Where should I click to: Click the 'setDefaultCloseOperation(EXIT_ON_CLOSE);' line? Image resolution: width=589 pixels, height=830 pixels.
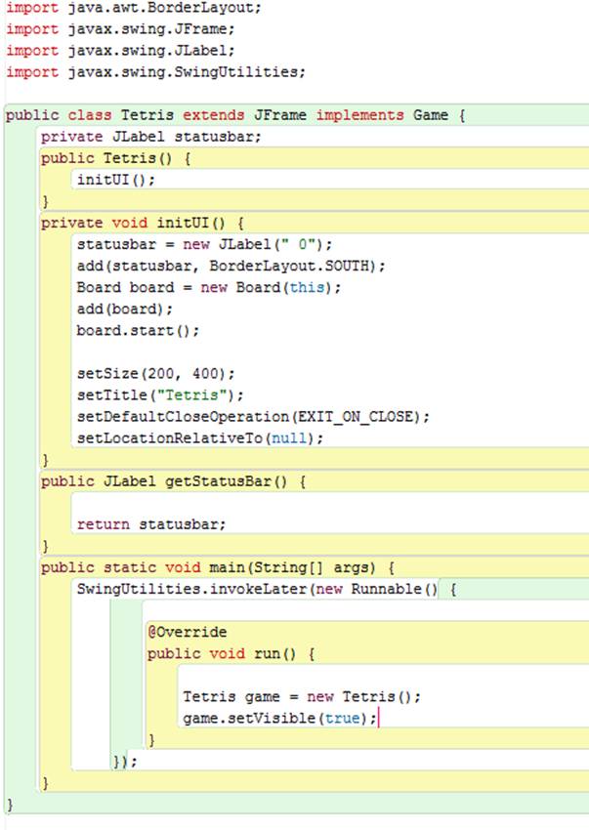click(253, 417)
